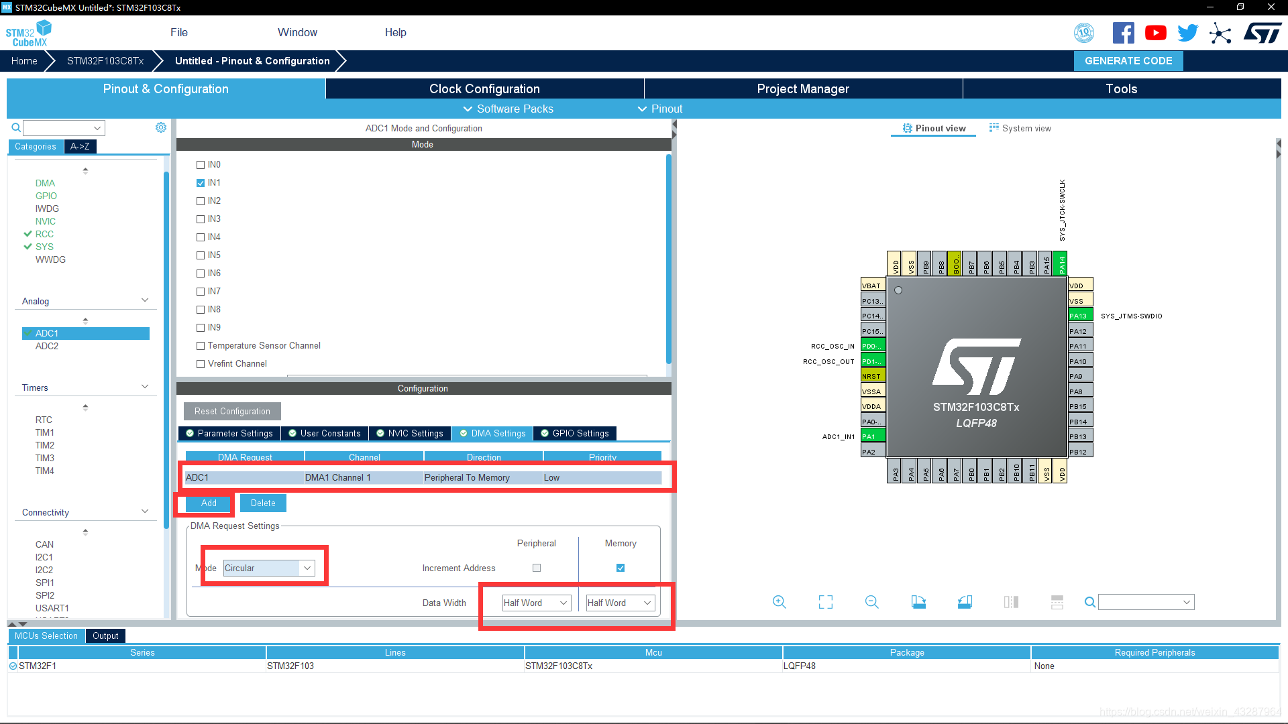Click the STM32CubeMX logo
1288x724 pixels.
click(x=29, y=33)
